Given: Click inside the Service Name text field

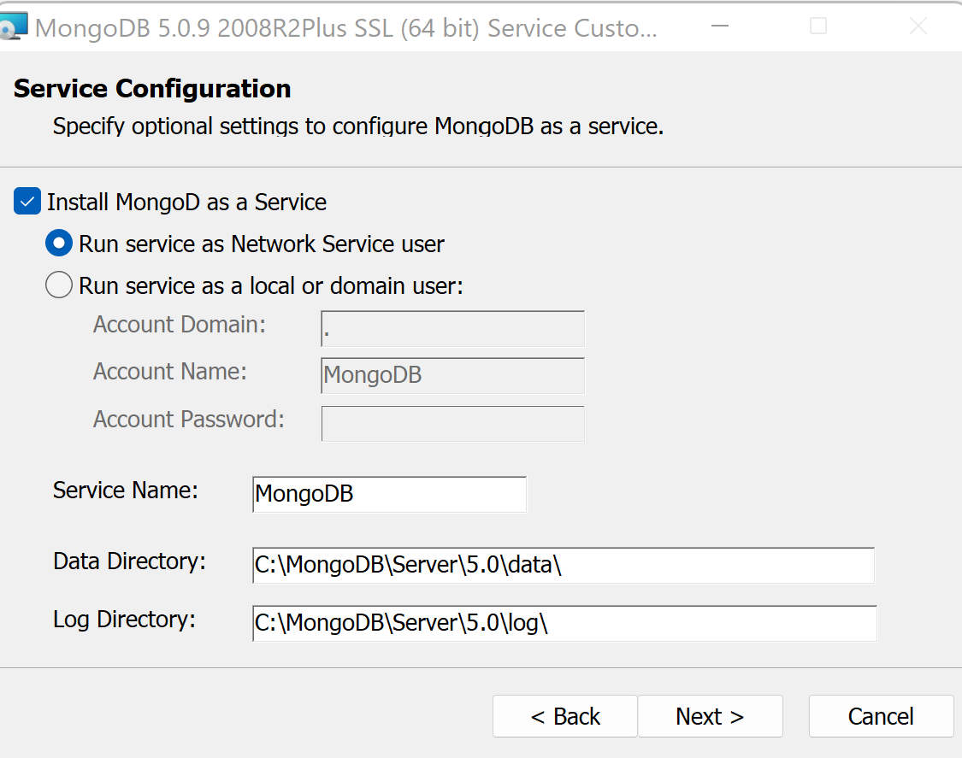Looking at the screenshot, I should (x=389, y=494).
